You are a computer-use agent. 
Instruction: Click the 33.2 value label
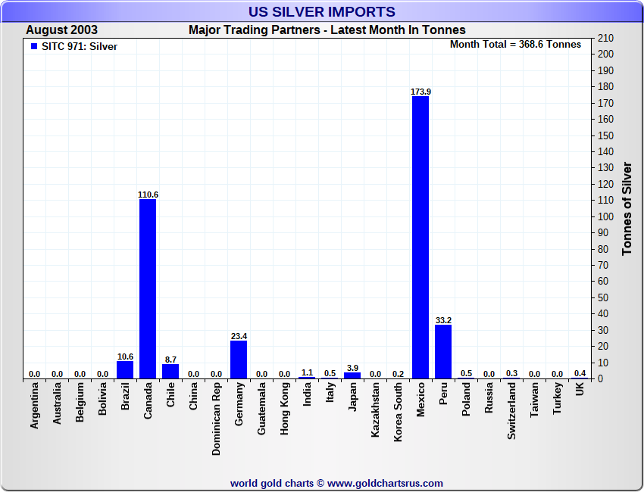point(443,320)
